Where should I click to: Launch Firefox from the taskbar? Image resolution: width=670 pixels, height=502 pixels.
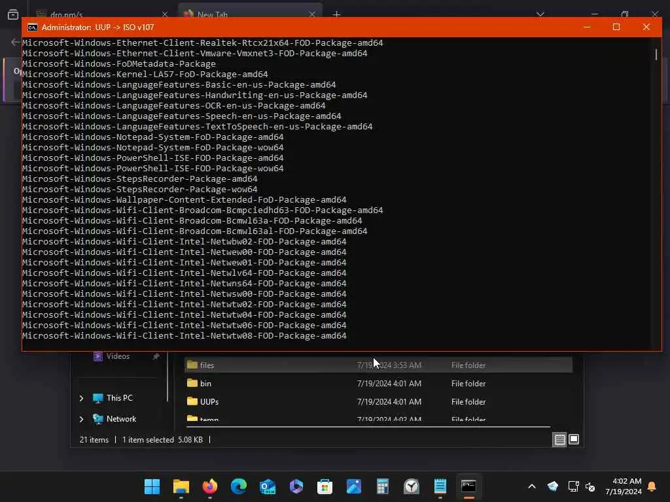coord(210,486)
